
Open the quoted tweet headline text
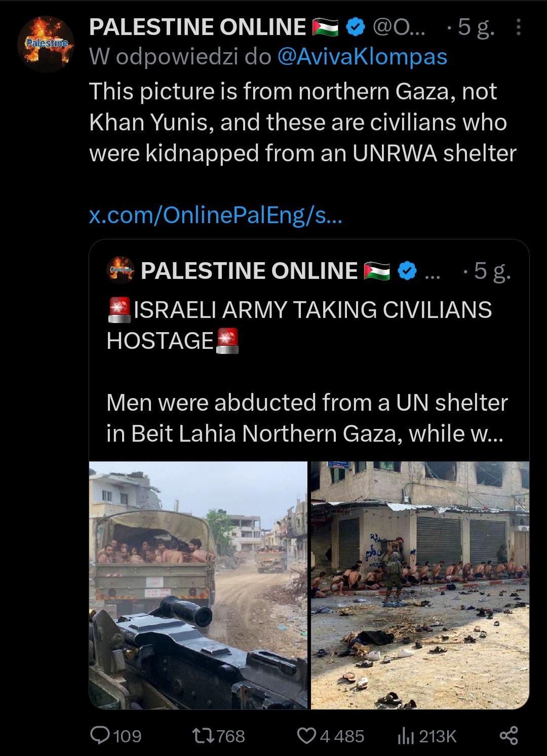(299, 325)
